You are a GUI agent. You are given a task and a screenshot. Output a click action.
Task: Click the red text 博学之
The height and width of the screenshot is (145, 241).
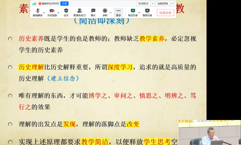[98, 96]
